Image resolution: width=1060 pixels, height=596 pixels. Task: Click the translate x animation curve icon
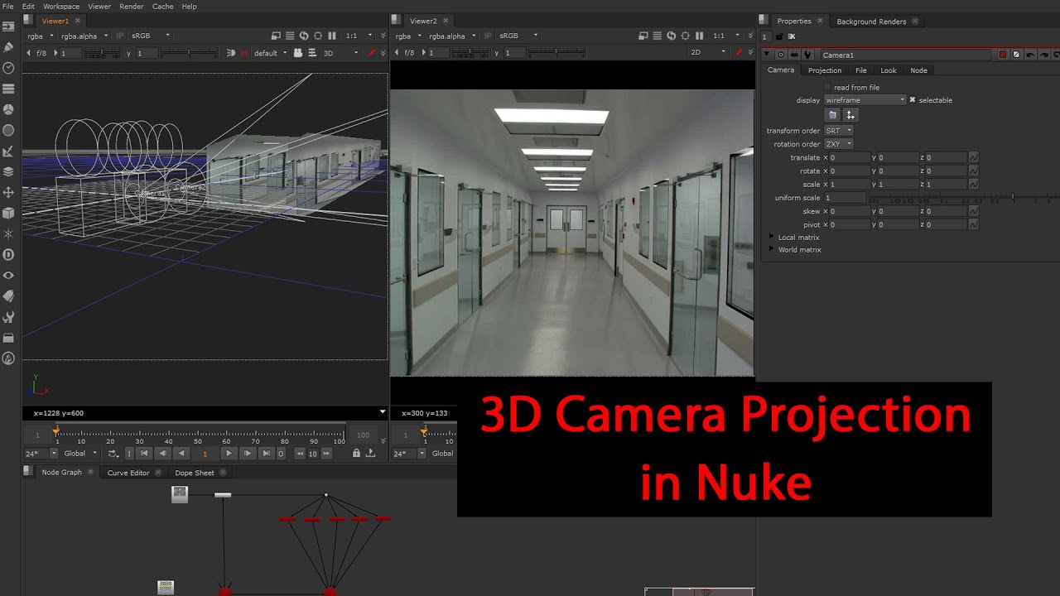click(974, 157)
